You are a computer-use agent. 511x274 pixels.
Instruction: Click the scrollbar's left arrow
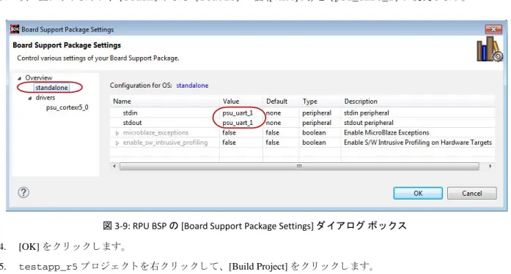coord(114,166)
